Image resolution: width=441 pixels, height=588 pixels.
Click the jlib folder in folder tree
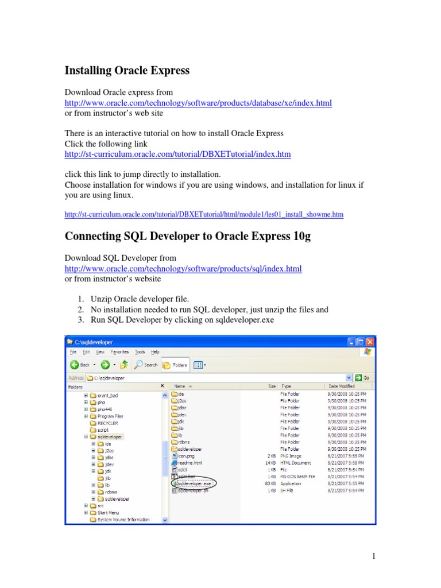click(105, 478)
